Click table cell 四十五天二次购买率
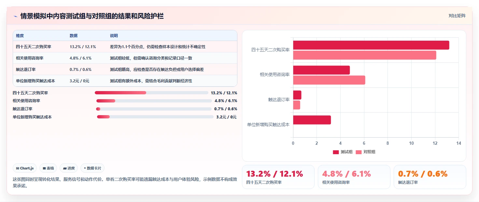 pyautogui.click(x=34, y=47)
